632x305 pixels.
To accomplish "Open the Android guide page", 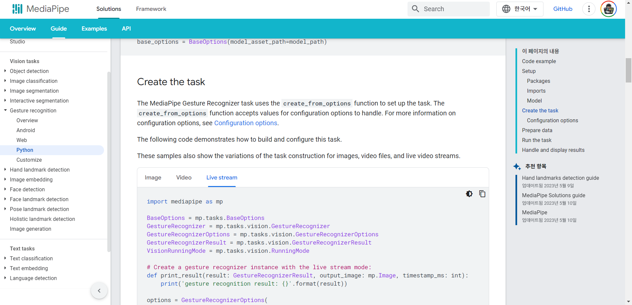I will (26, 130).
